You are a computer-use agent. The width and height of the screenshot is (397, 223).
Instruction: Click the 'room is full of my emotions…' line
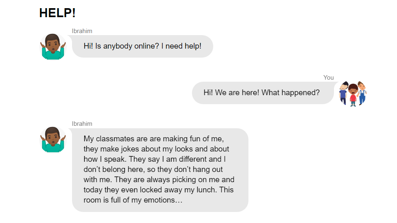(133, 200)
